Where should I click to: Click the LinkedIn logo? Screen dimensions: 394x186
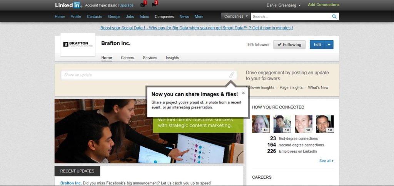(68, 5)
